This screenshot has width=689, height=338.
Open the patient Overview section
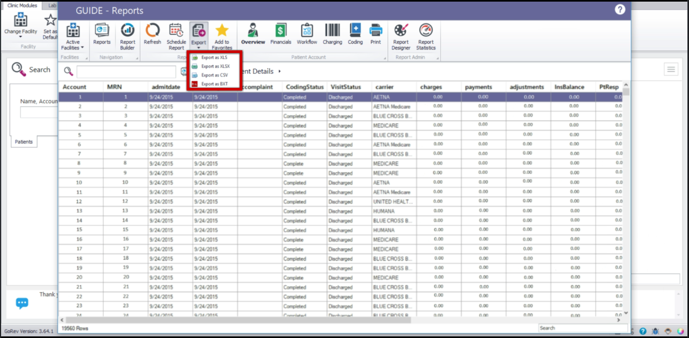pos(253,34)
